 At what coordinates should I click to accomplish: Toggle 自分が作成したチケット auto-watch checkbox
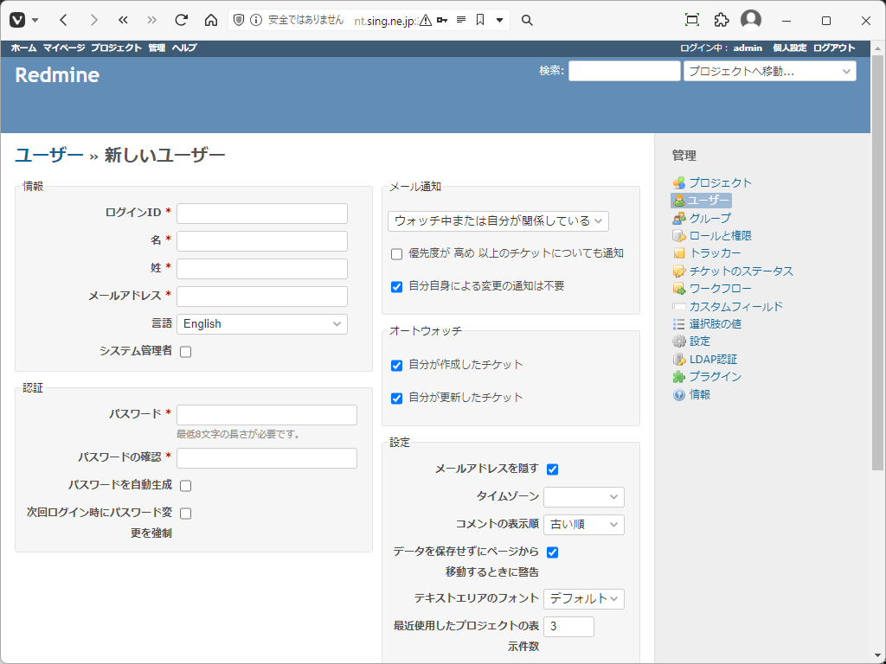click(396, 366)
